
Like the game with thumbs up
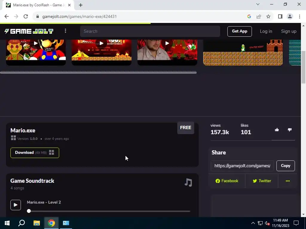[x=277, y=130]
